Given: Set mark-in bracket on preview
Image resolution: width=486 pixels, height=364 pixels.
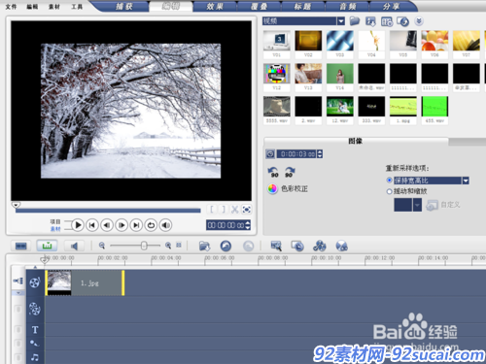Looking at the screenshot, I should pyautogui.click(x=212, y=210).
